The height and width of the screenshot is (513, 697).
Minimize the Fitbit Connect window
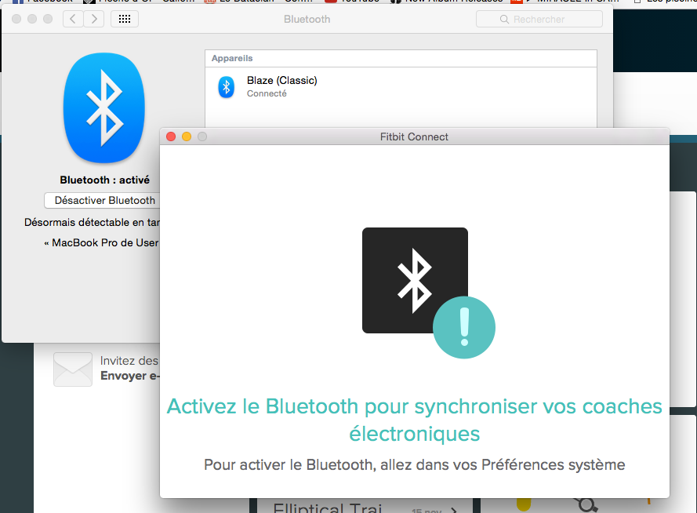coord(187,136)
